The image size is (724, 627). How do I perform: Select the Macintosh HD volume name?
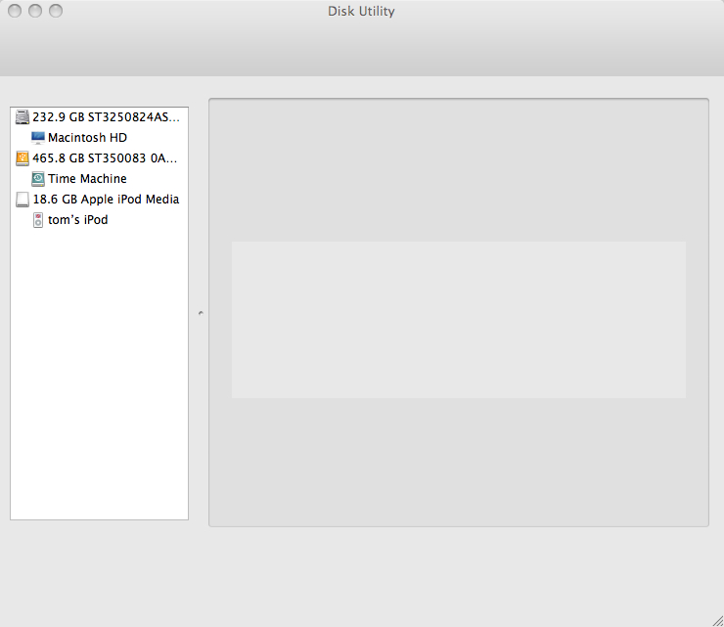87,138
